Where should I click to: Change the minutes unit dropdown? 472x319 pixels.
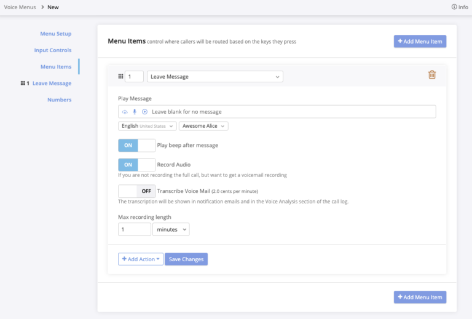171,229
